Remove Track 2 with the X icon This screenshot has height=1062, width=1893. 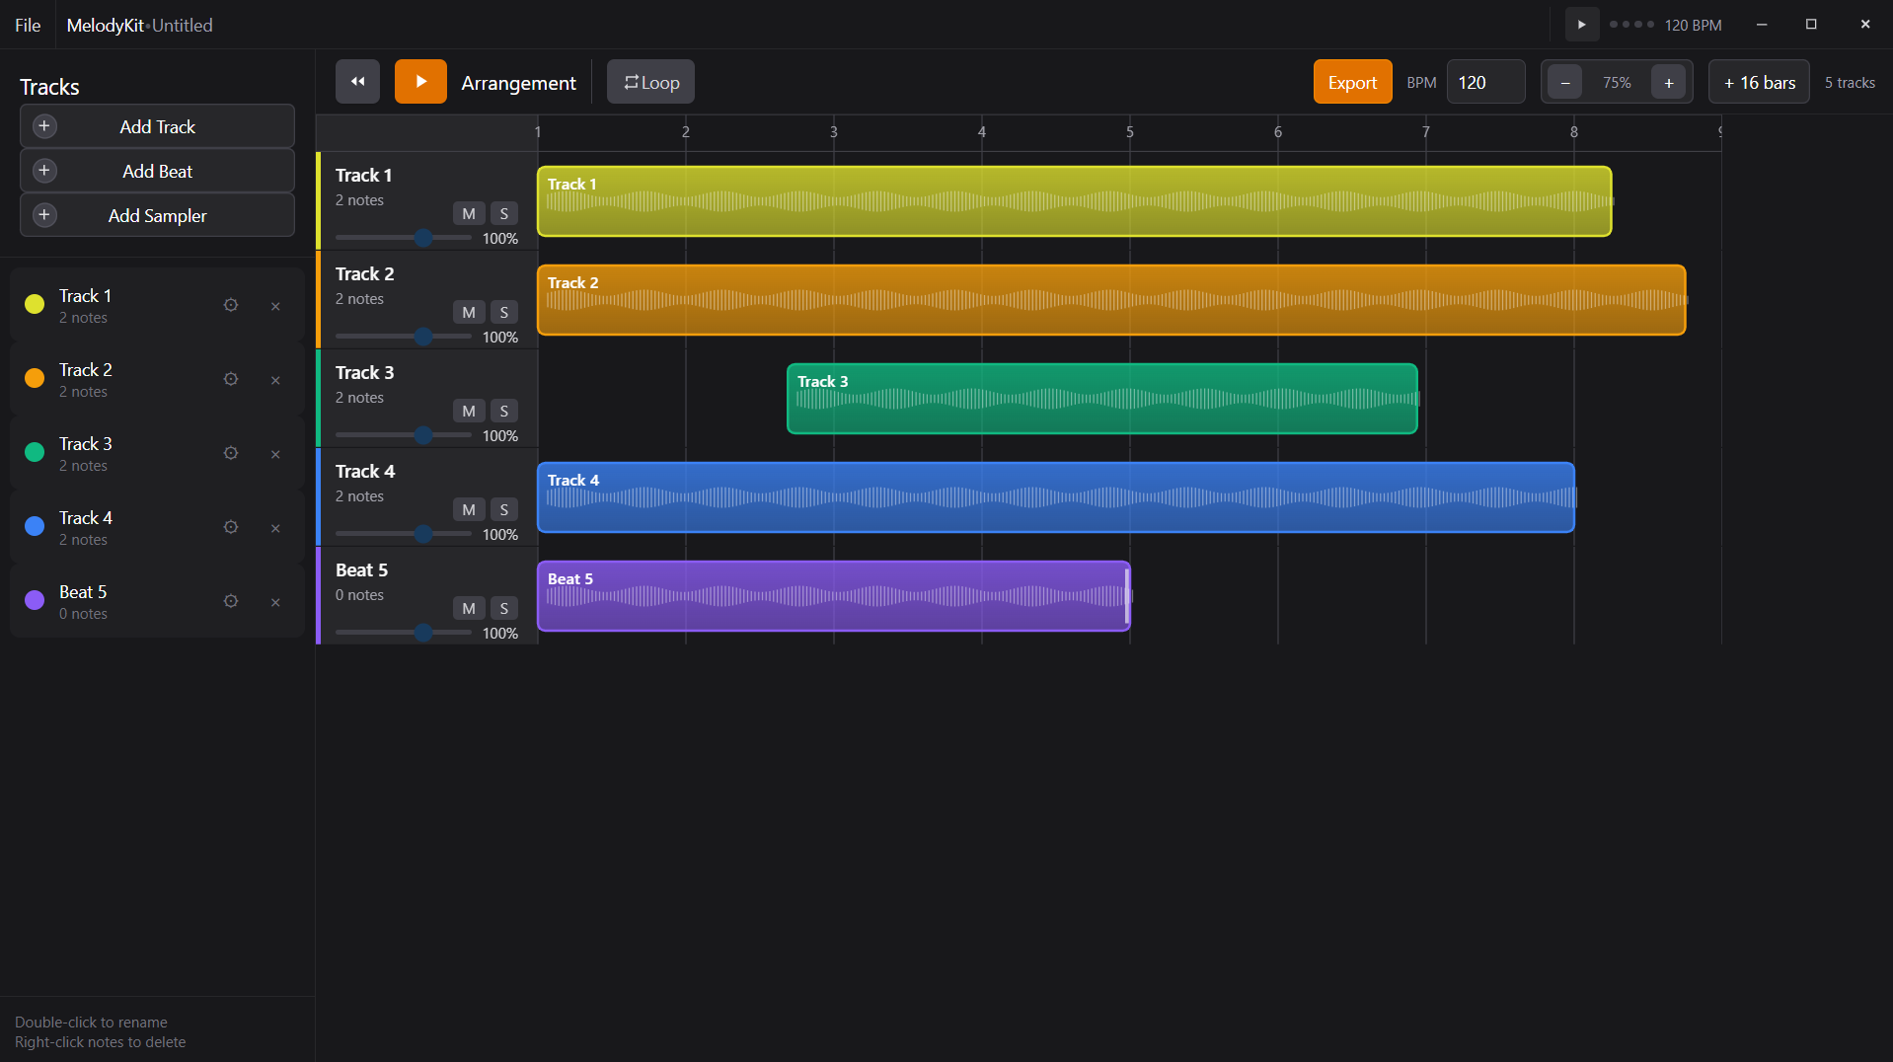[x=275, y=380]
